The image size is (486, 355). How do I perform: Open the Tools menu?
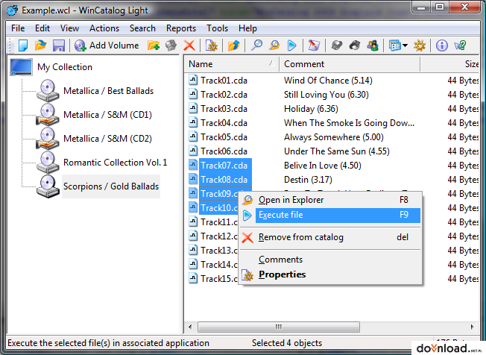[x=217, y=28]
